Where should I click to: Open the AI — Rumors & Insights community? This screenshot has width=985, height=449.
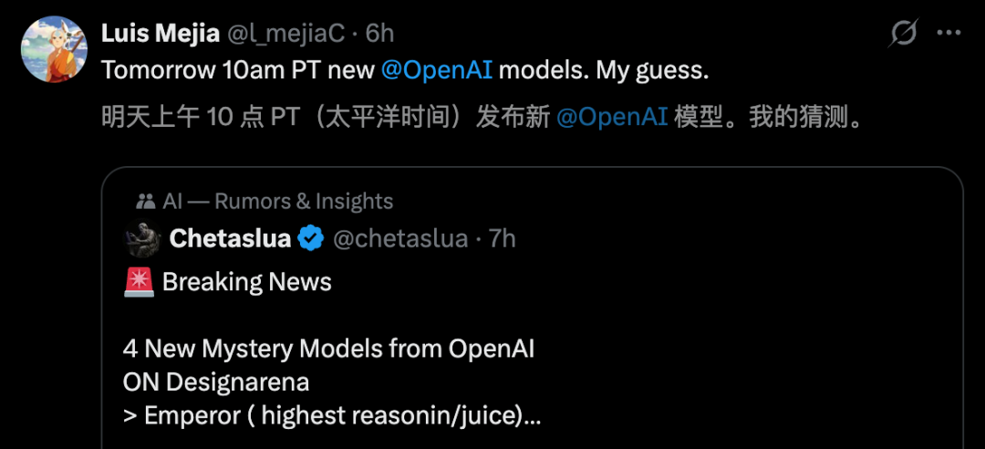point(277,202)
